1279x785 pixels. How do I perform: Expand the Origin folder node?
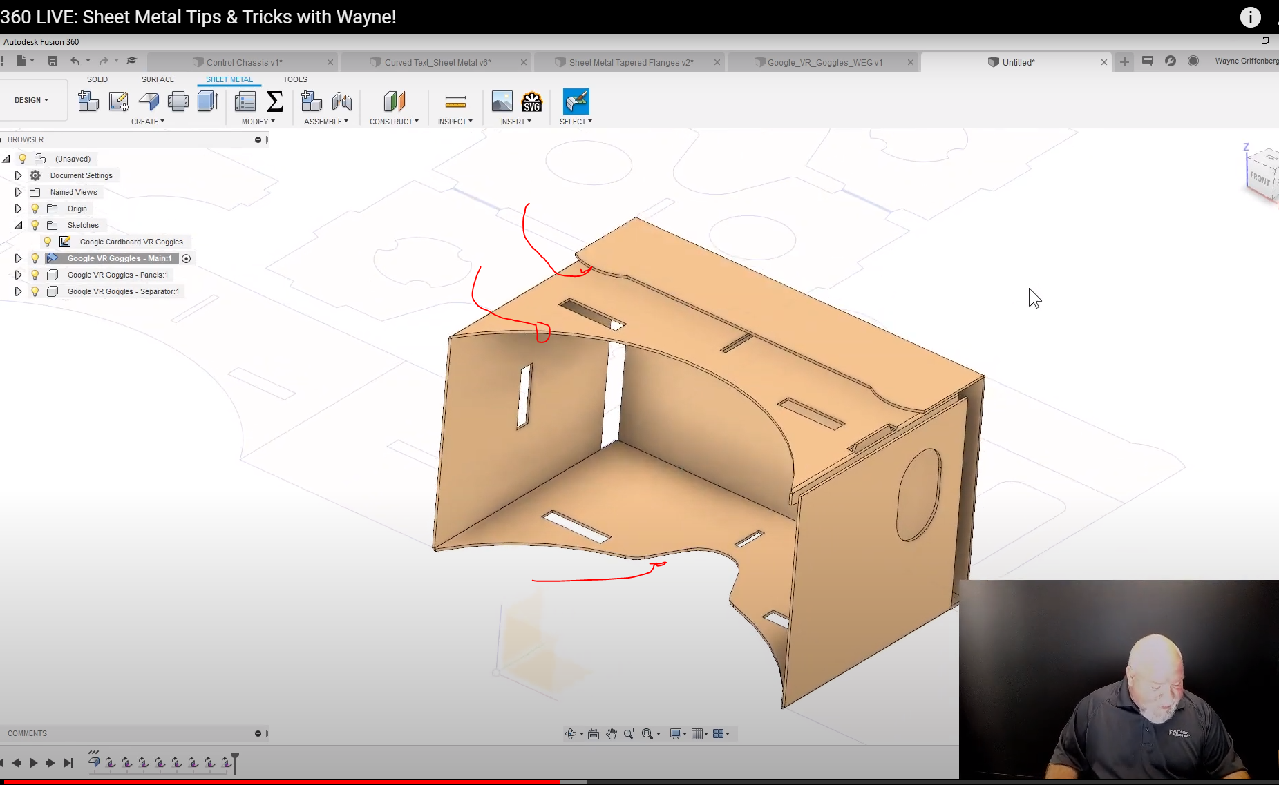click(18, 209)
